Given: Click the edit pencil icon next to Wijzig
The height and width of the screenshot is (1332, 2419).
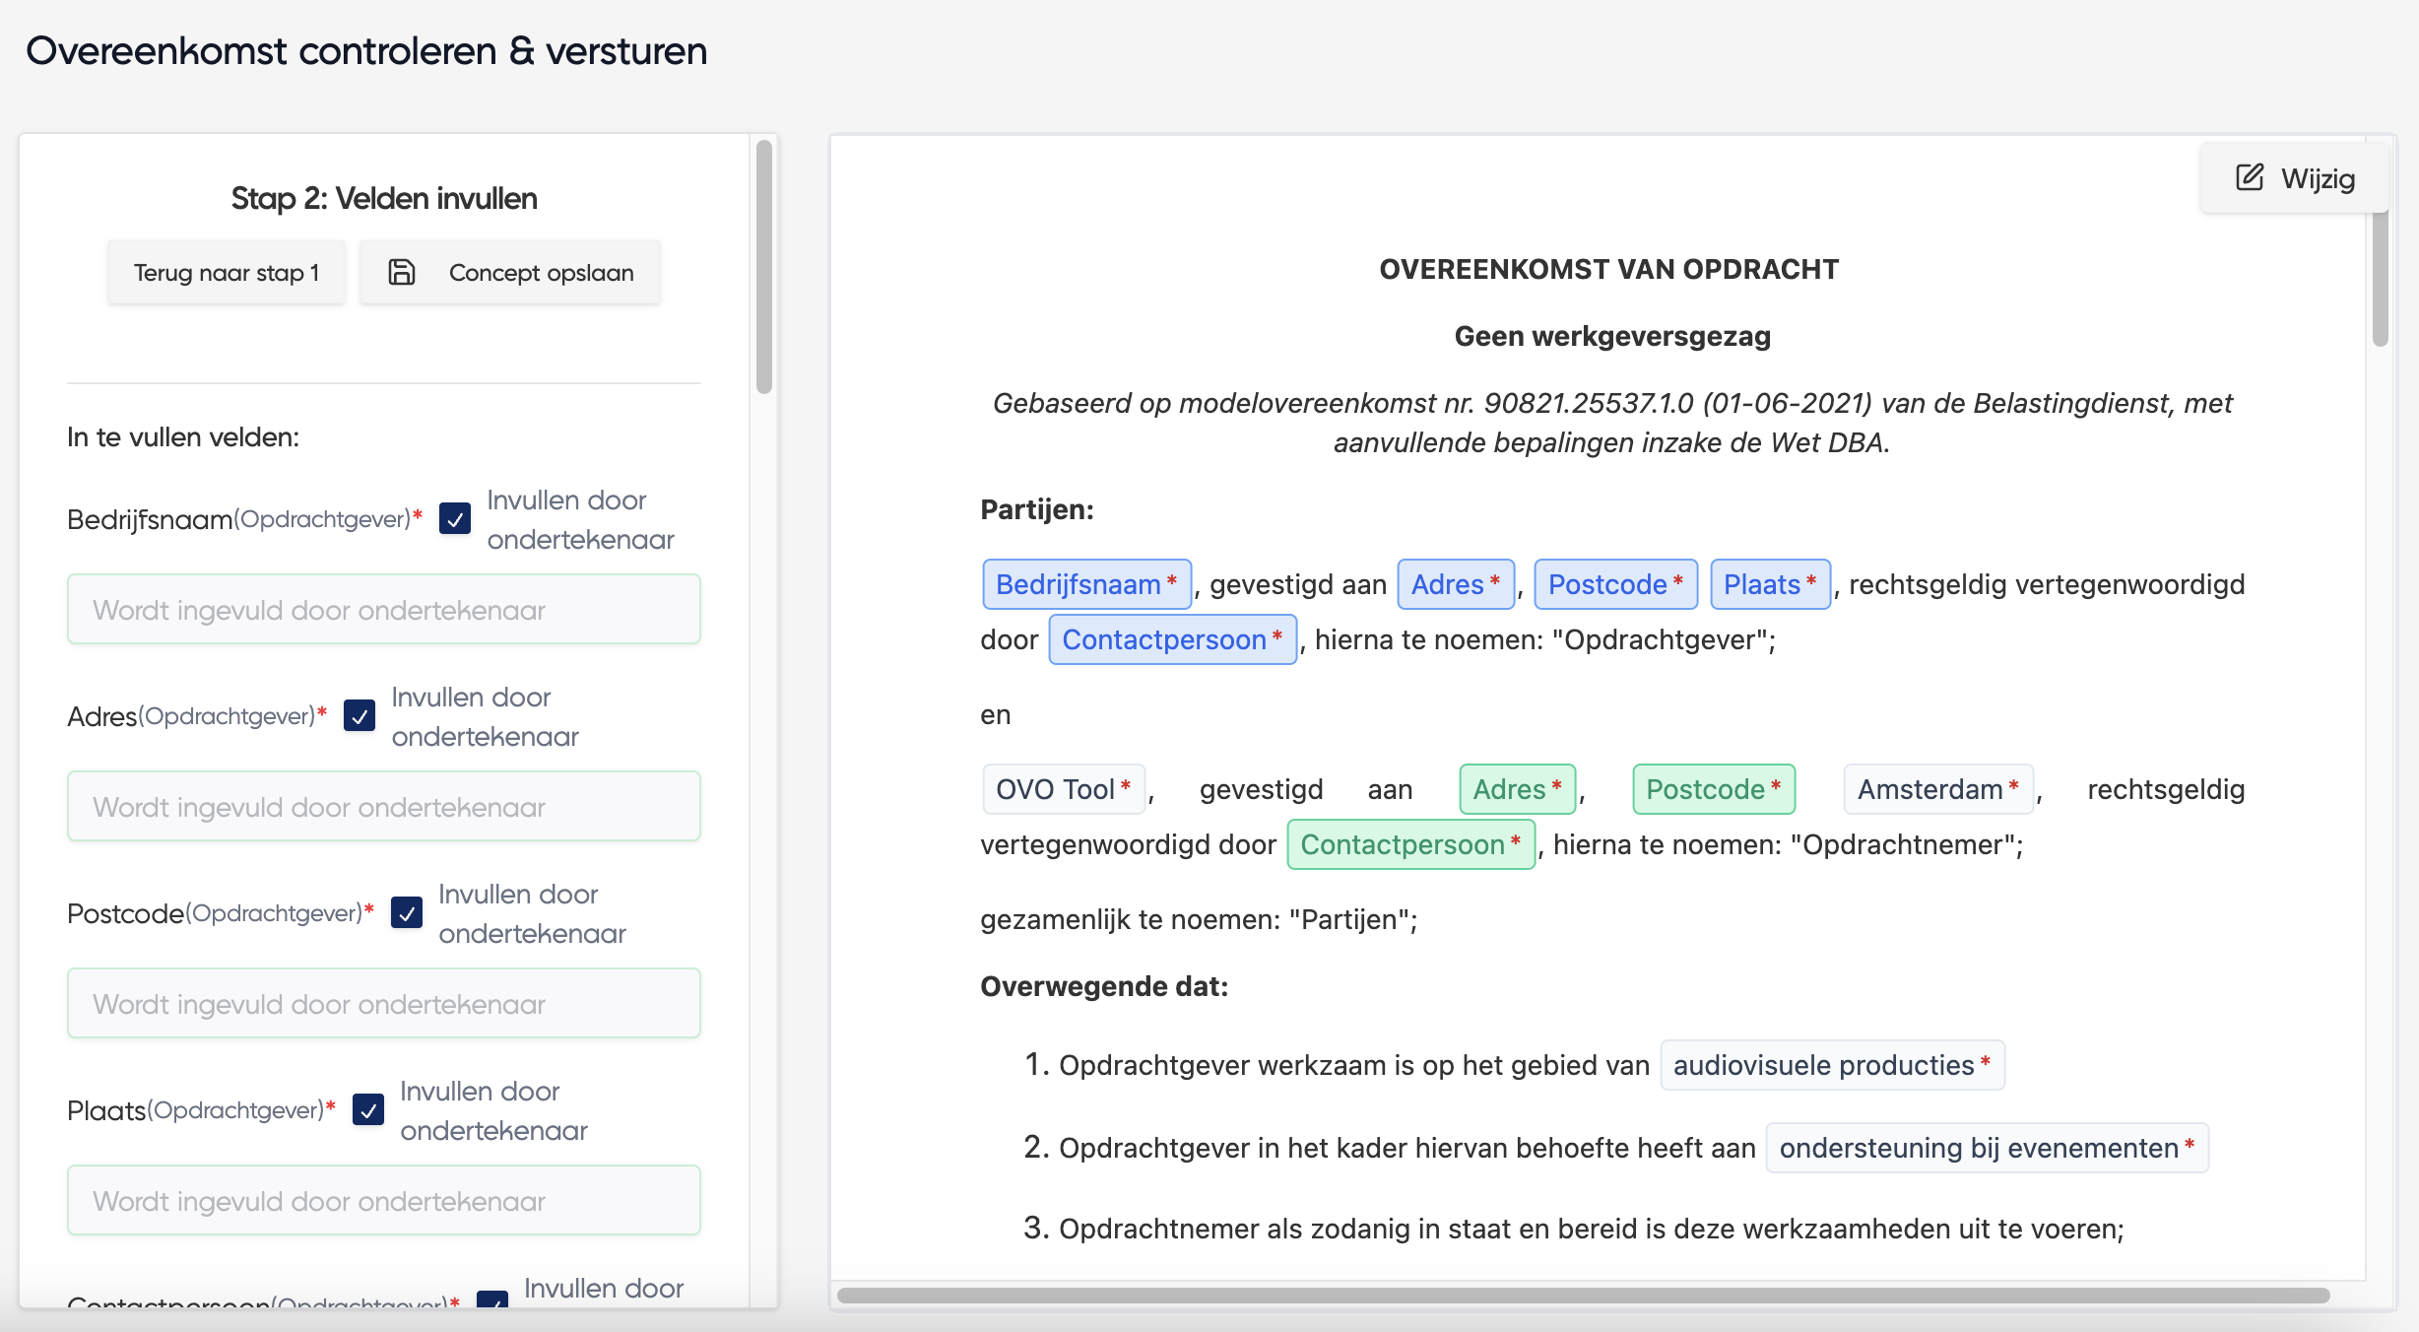Looking at the screenshot, I should [x=2250, y=177].
